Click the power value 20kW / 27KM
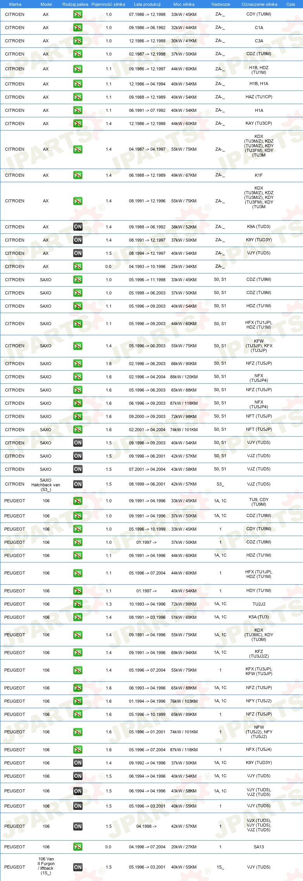Viewport: 303px width, 881px height. [x=184, y=847]
